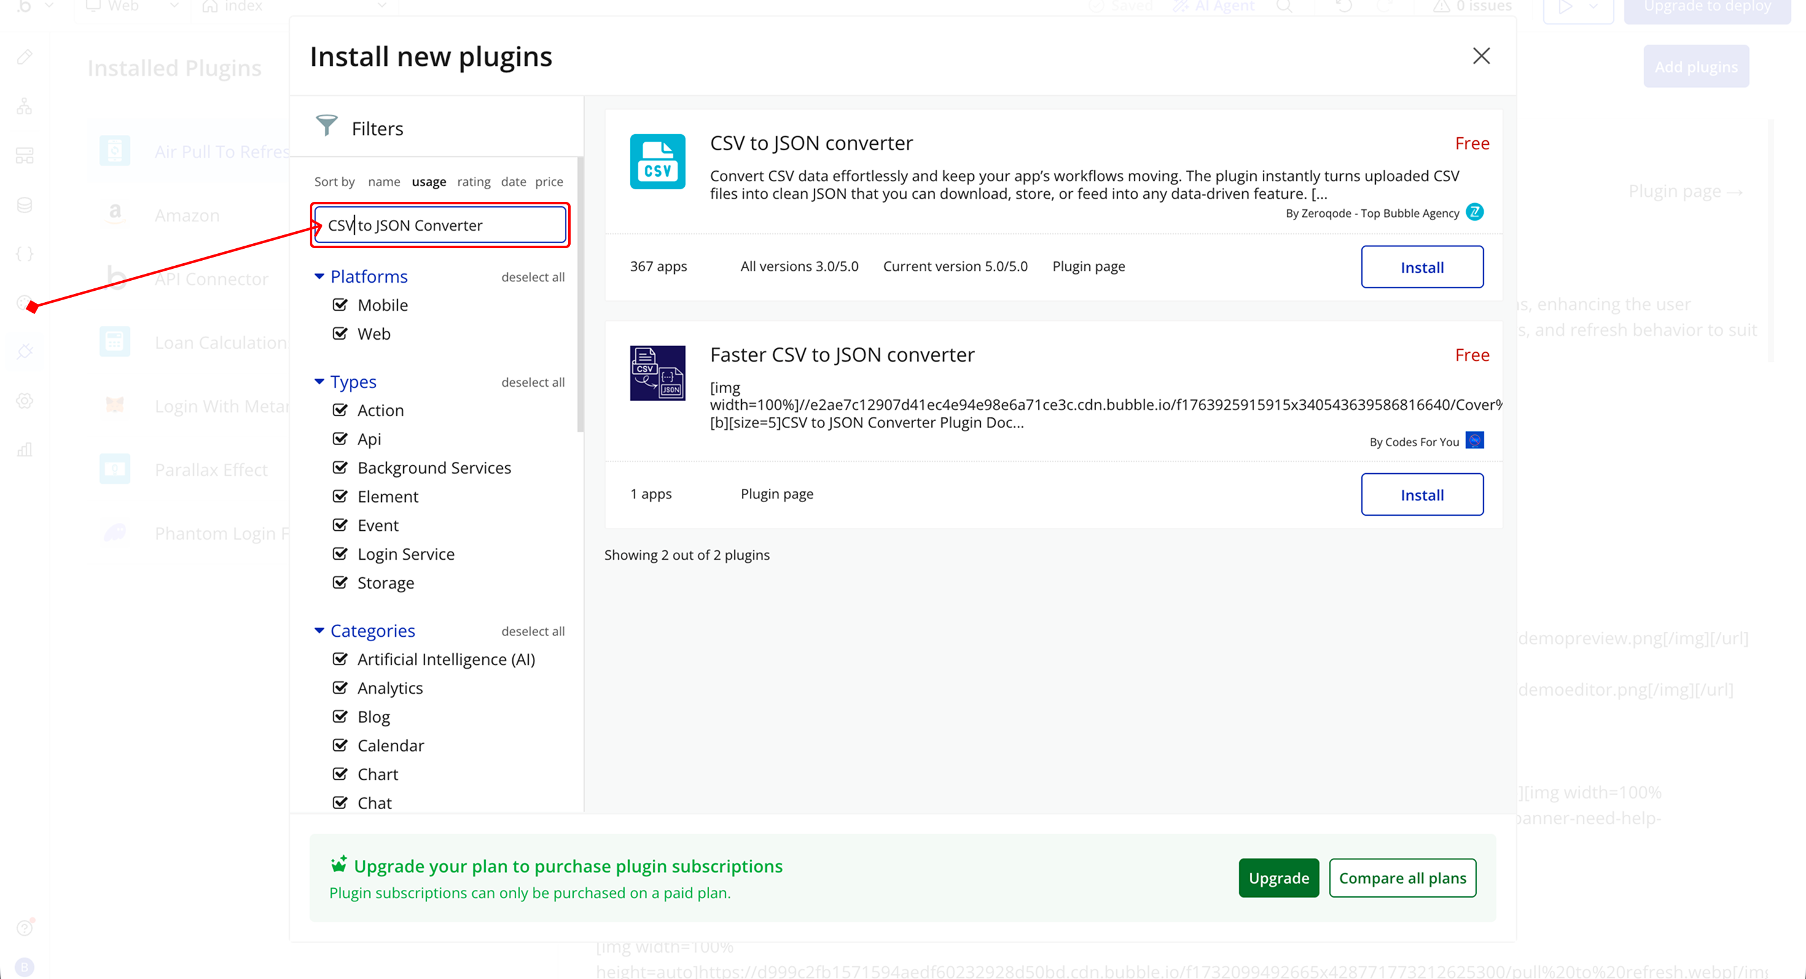This screenshot has height=979, width=1806.
Task: Open the Logs chart icon in left sidebar
Action: pyautogui.click(x=24, y=450)
